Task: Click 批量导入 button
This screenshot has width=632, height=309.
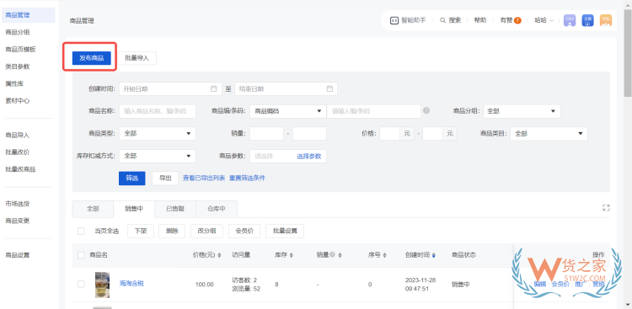Action: (137, 58)
